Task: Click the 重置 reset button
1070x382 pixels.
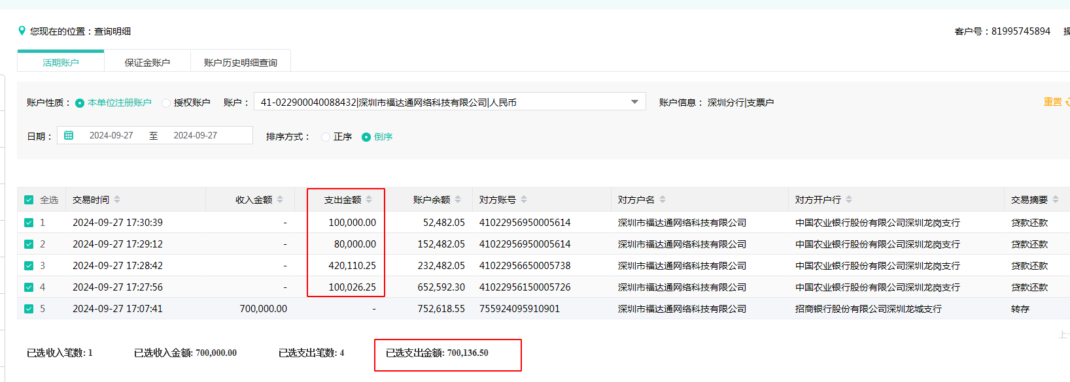Action: [1053, 102]
